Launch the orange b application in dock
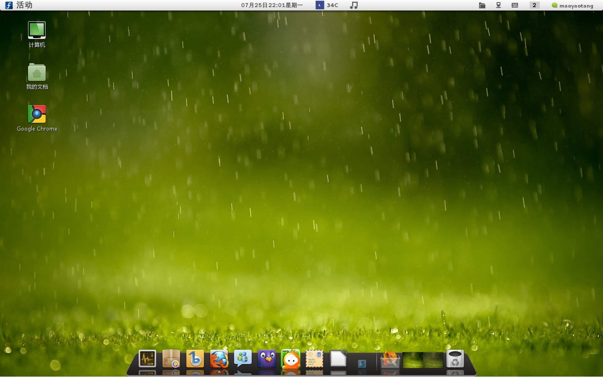Screen dimensions: 603x377 click(195, 359)
